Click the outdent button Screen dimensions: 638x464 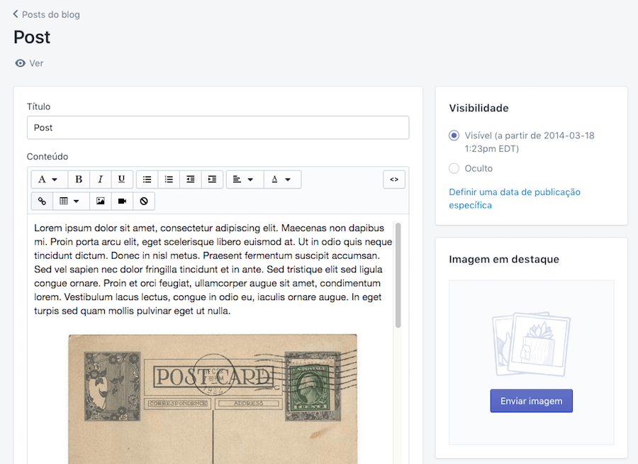click(x=191, y=179)
